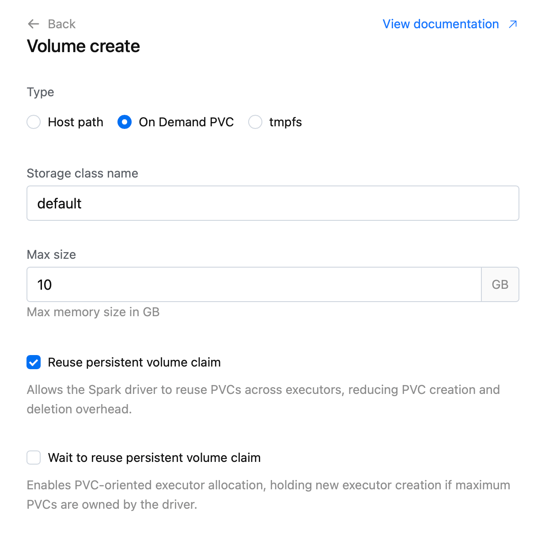The height and width of the screenshot is (537, 545).
Task: Click the Max memory size in GB hint
Action: point(93,312)
